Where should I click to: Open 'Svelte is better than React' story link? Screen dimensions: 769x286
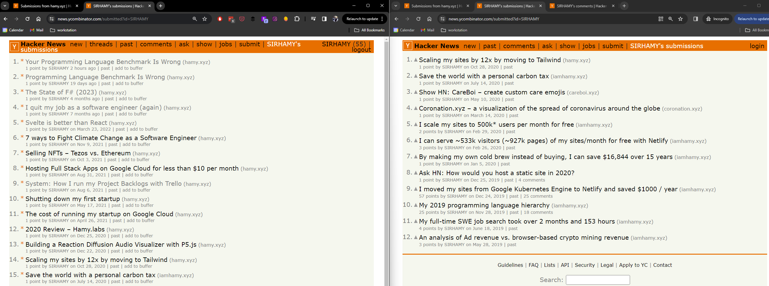point(66,122)
